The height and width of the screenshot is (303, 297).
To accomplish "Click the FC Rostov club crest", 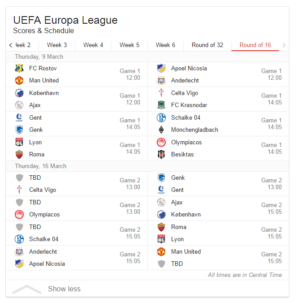I will [x=19, y=68].
